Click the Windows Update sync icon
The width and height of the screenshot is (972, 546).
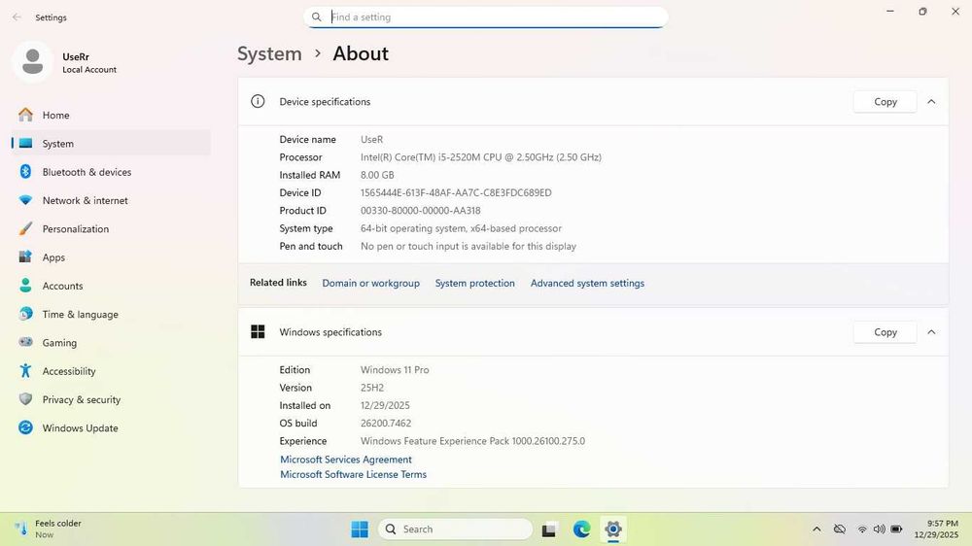(x=25, y=427)
